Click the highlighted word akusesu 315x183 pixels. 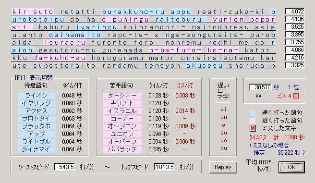point(204,66)
